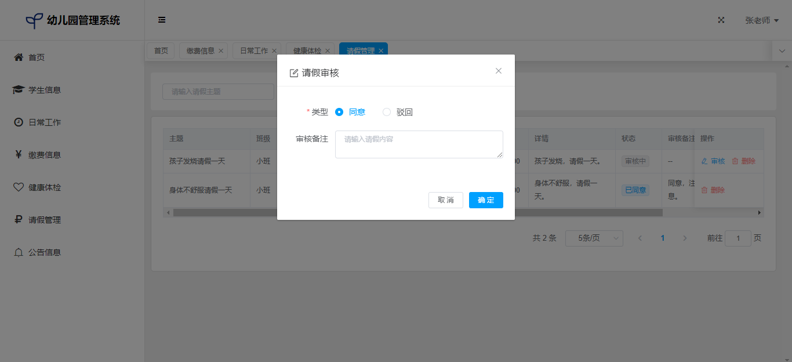Open the 5条/页 page size dropdown
792x362 pixels.
[594, 238]
